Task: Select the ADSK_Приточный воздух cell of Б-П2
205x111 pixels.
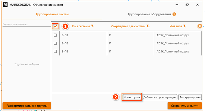Action: (x=173, y=43)
